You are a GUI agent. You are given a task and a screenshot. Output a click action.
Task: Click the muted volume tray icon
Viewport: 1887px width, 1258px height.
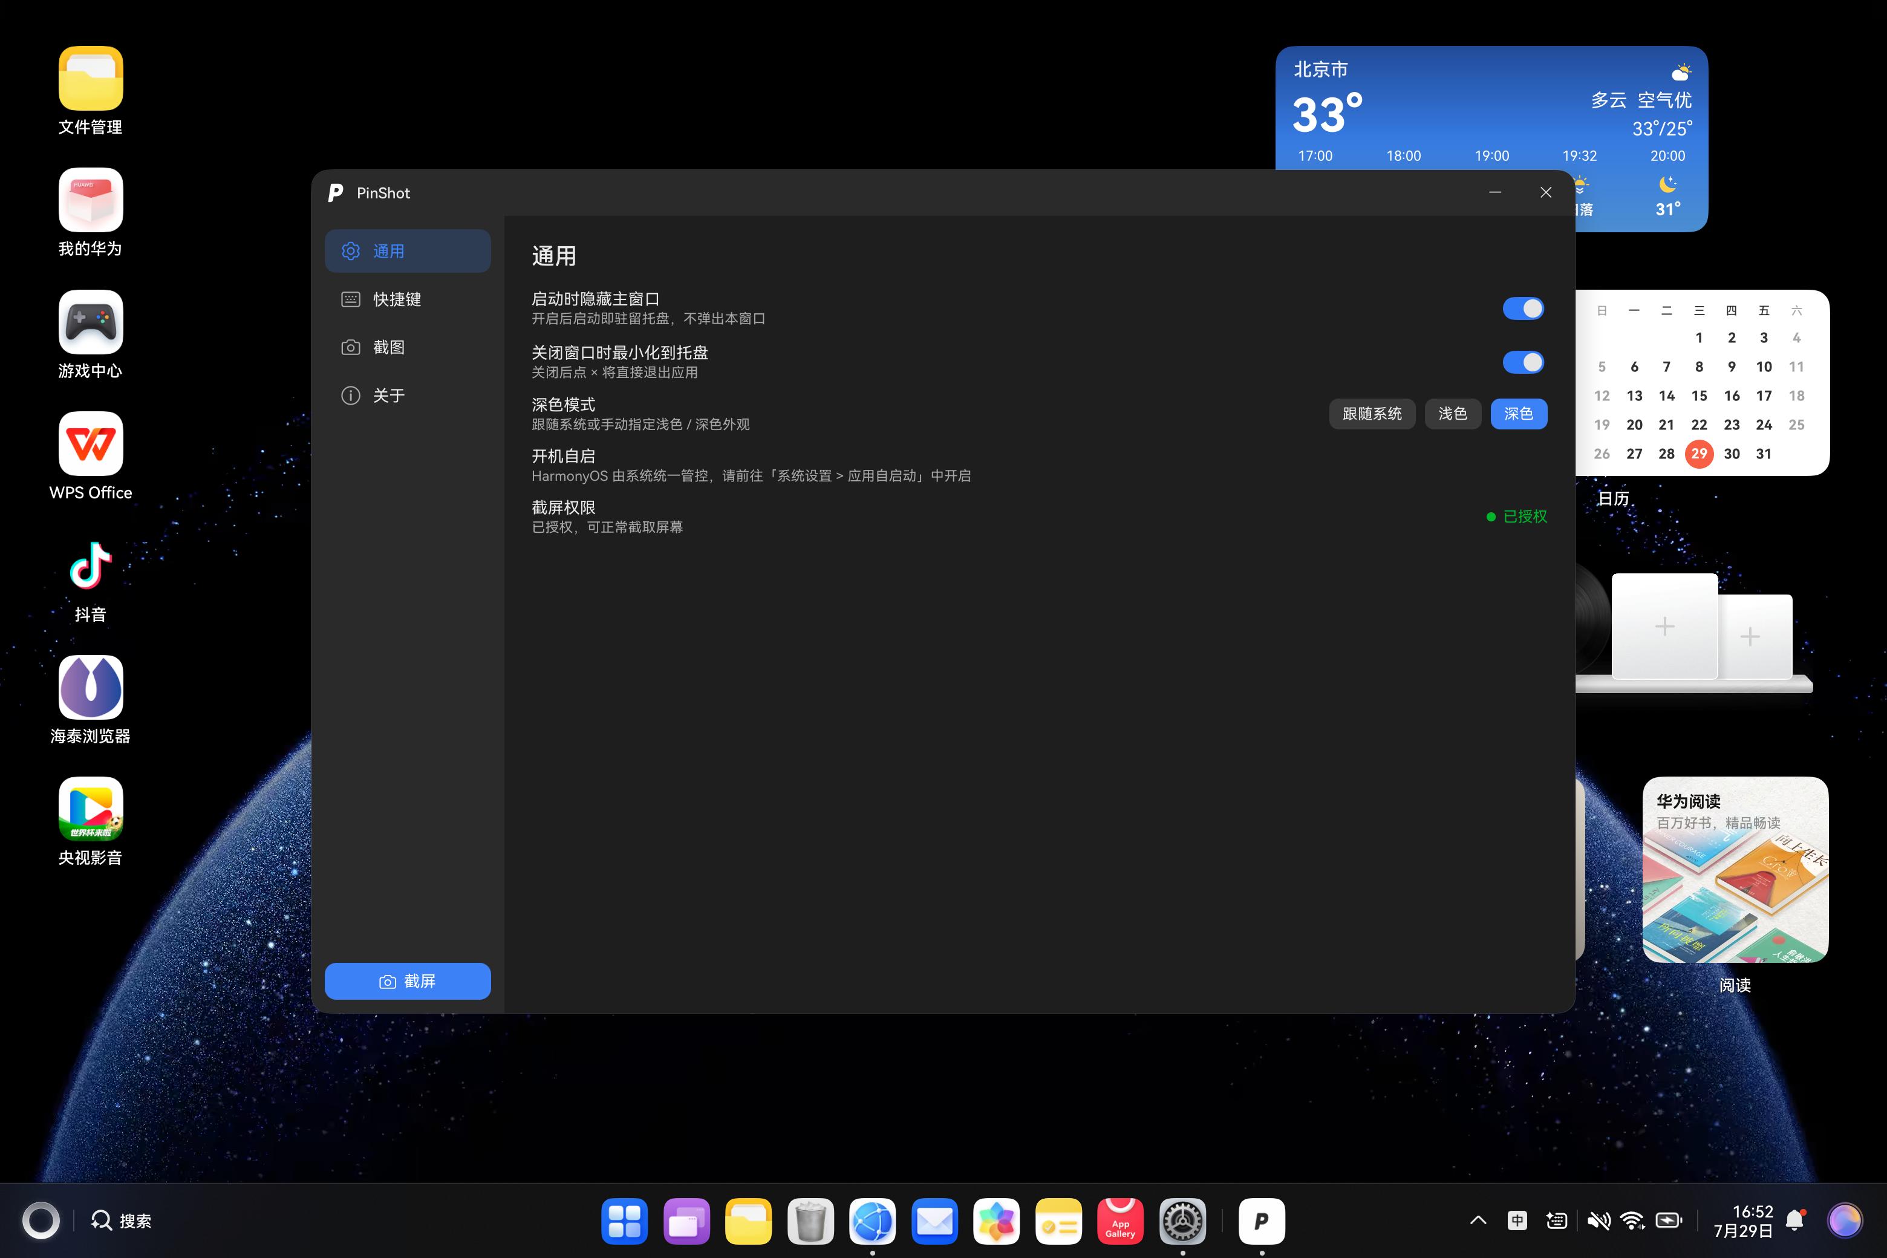1598,1221
